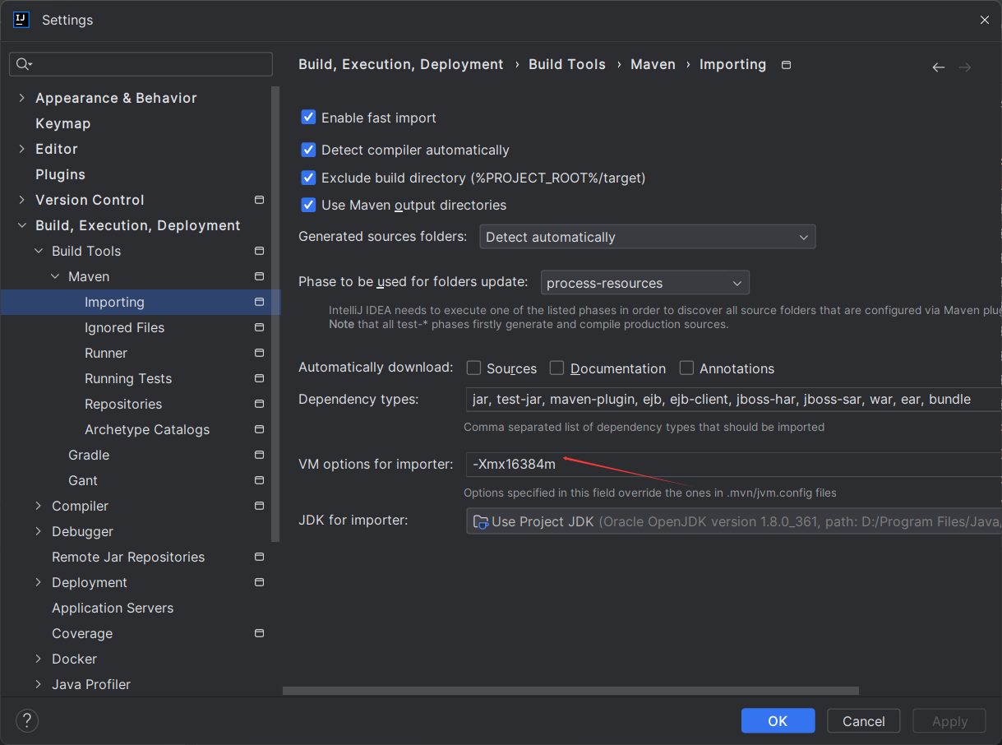Expand the Docker node

[x=39, y=659]
